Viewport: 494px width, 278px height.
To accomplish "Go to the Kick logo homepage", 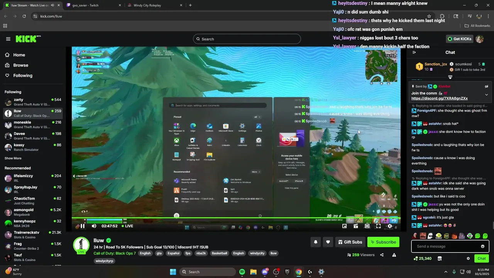I will pos(28,39).
